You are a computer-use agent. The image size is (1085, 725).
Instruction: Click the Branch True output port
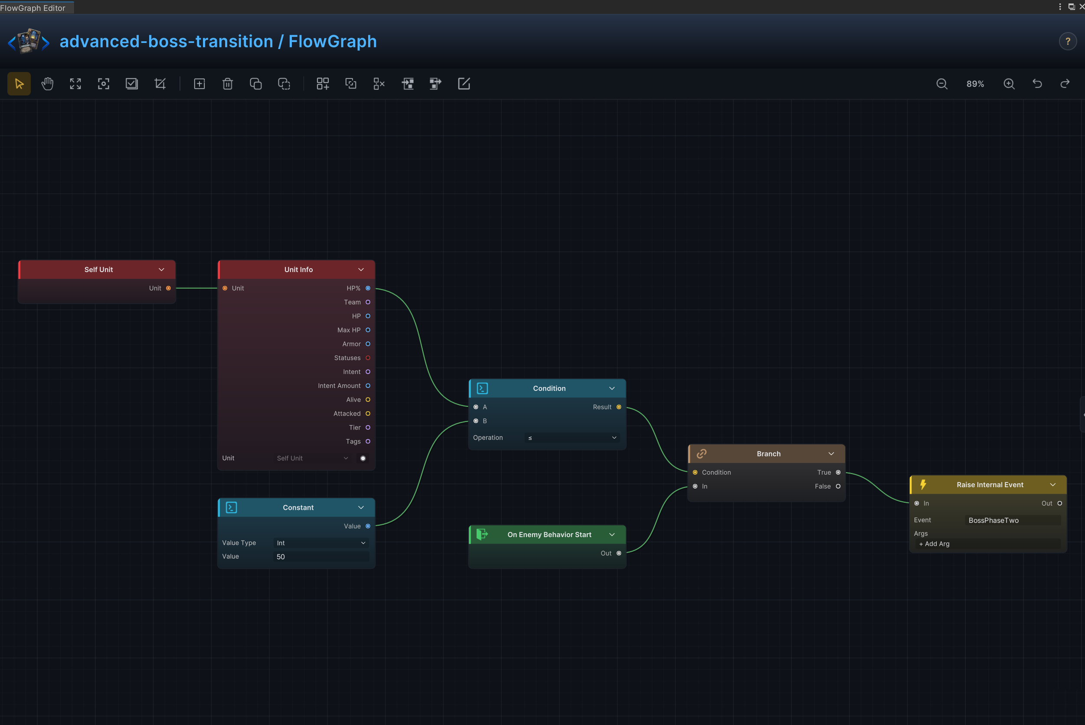click(838, 472)
